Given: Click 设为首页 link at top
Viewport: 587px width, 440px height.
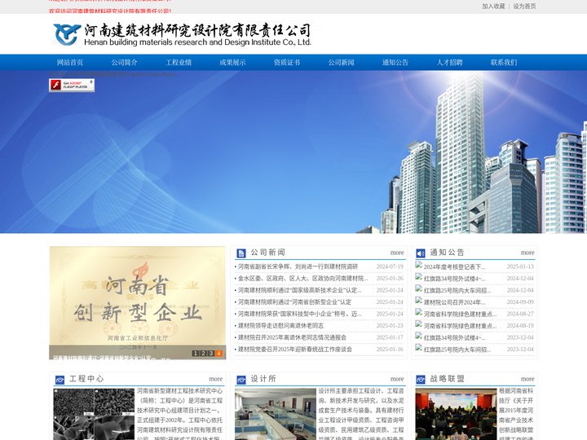Looking at the screenshot, I should (524, 7).
